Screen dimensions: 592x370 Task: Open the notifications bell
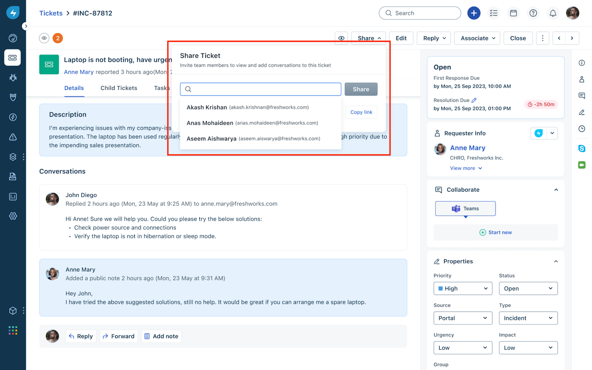point(553,13)
